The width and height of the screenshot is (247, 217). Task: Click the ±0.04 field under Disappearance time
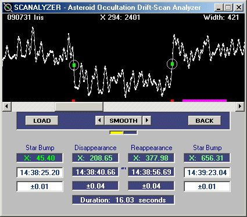coord(95,186)
